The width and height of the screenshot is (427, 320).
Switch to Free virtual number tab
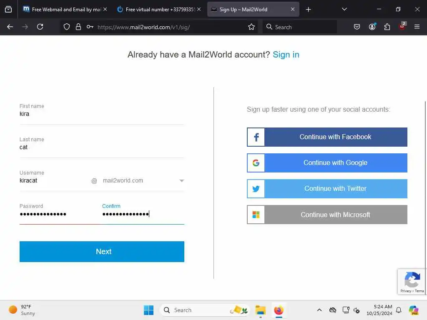[x=159, y=9]
